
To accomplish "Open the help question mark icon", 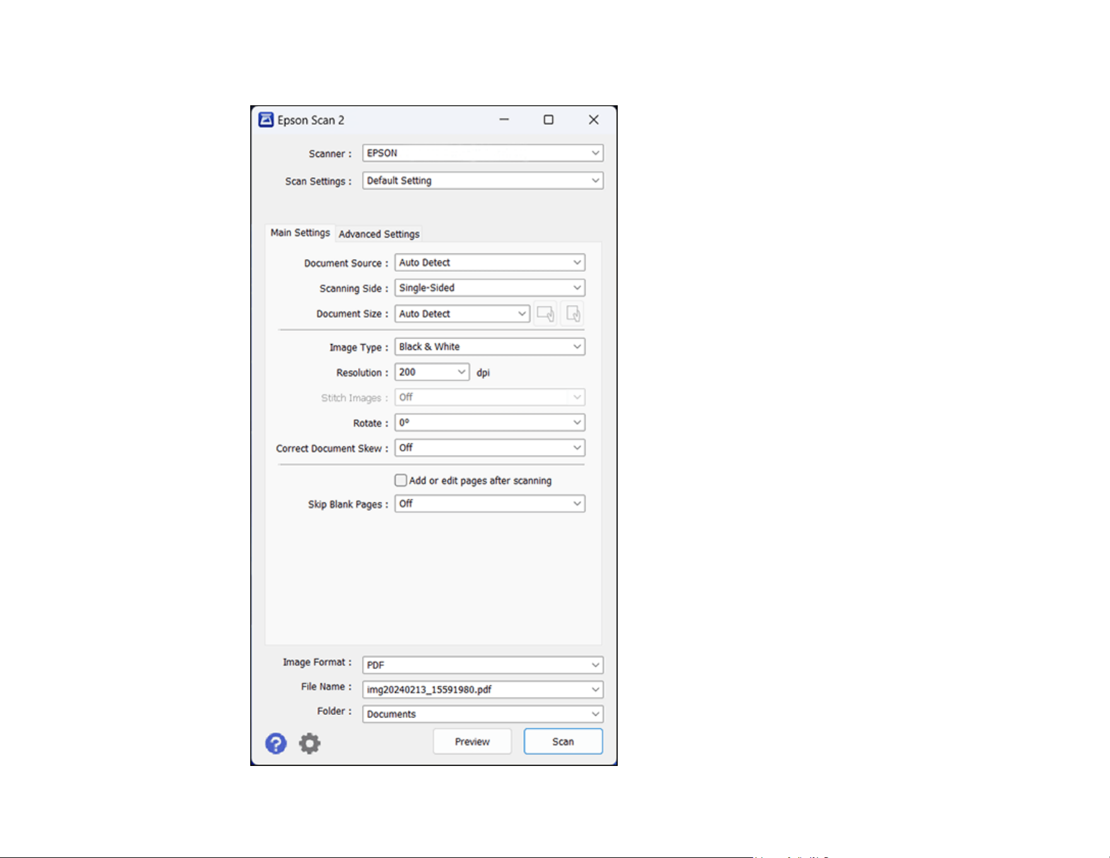I will 275,743.
